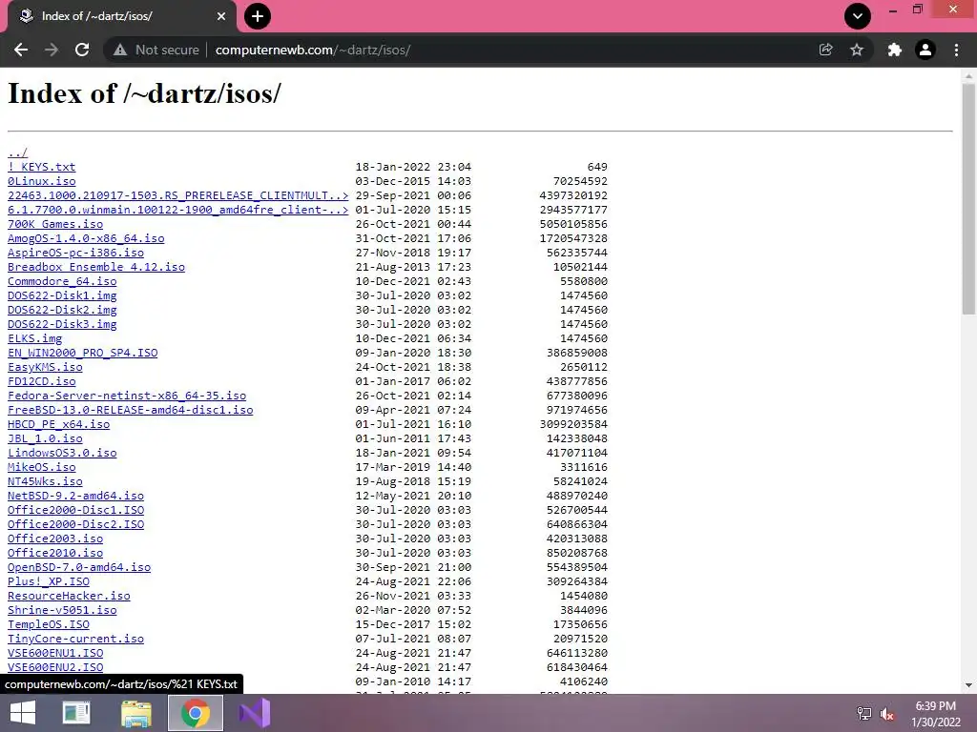977x732 pixels.
Task: Click the Not secure warning icon
Action: tap(120, 50)
